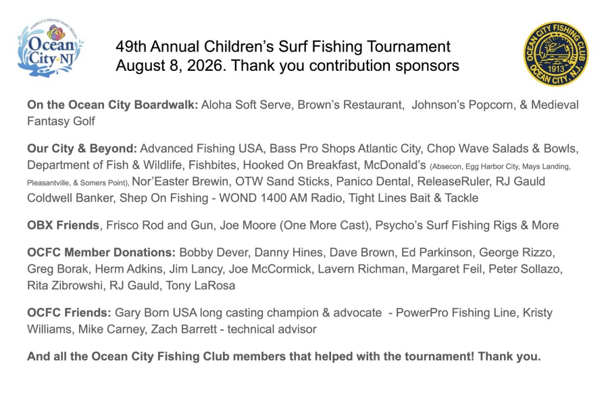Click the closing Thank you bold sentence
The height and width of the screenshot is (405, 608).
click(284, 356)
